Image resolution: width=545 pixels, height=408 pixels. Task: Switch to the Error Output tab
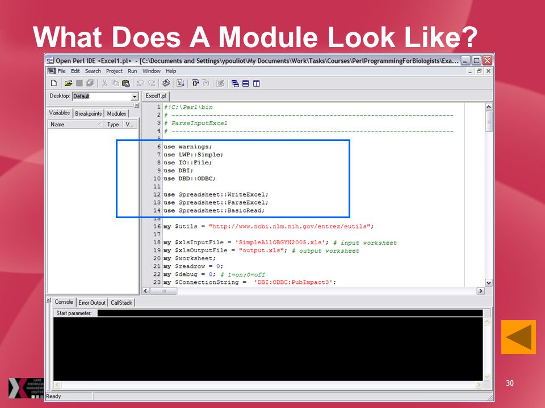(x=92, y=303)
